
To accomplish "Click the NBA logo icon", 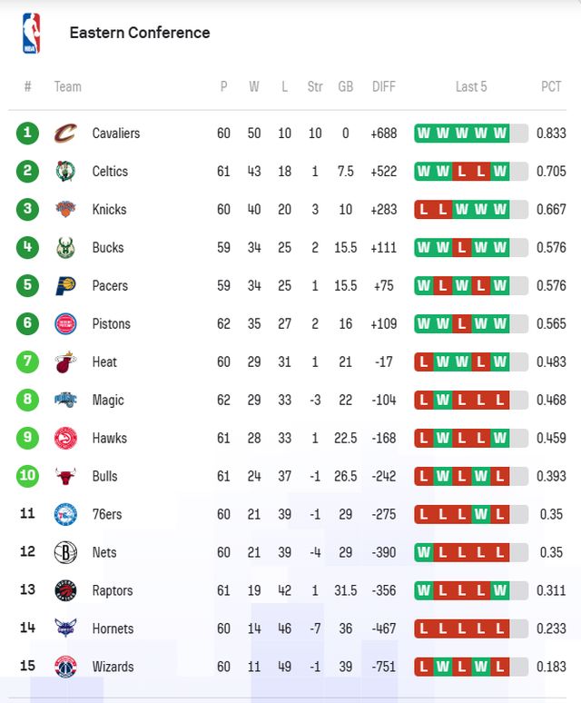I will tap(31, 33).
